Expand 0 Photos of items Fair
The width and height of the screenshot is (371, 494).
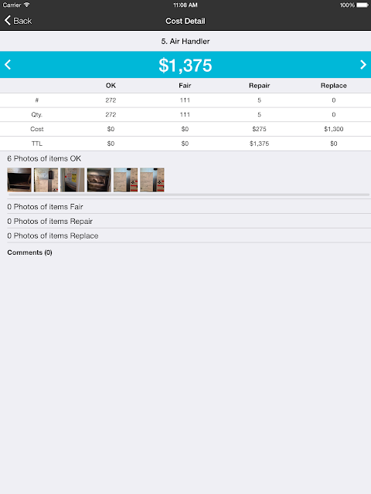pos(189,207)
